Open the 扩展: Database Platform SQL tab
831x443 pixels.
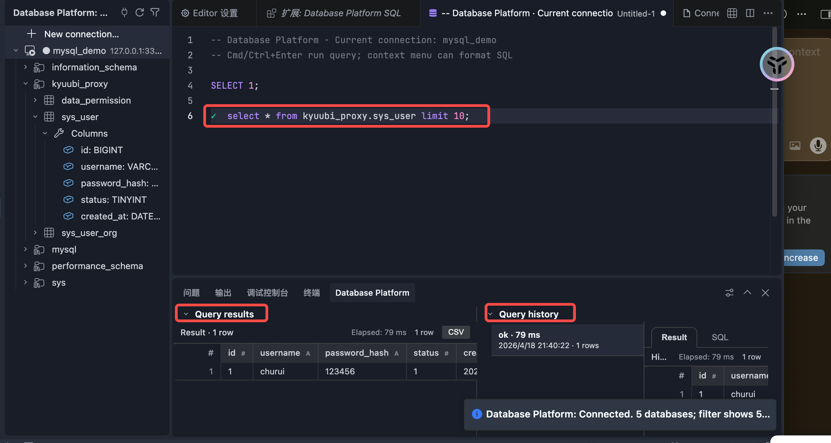point(338,13)
